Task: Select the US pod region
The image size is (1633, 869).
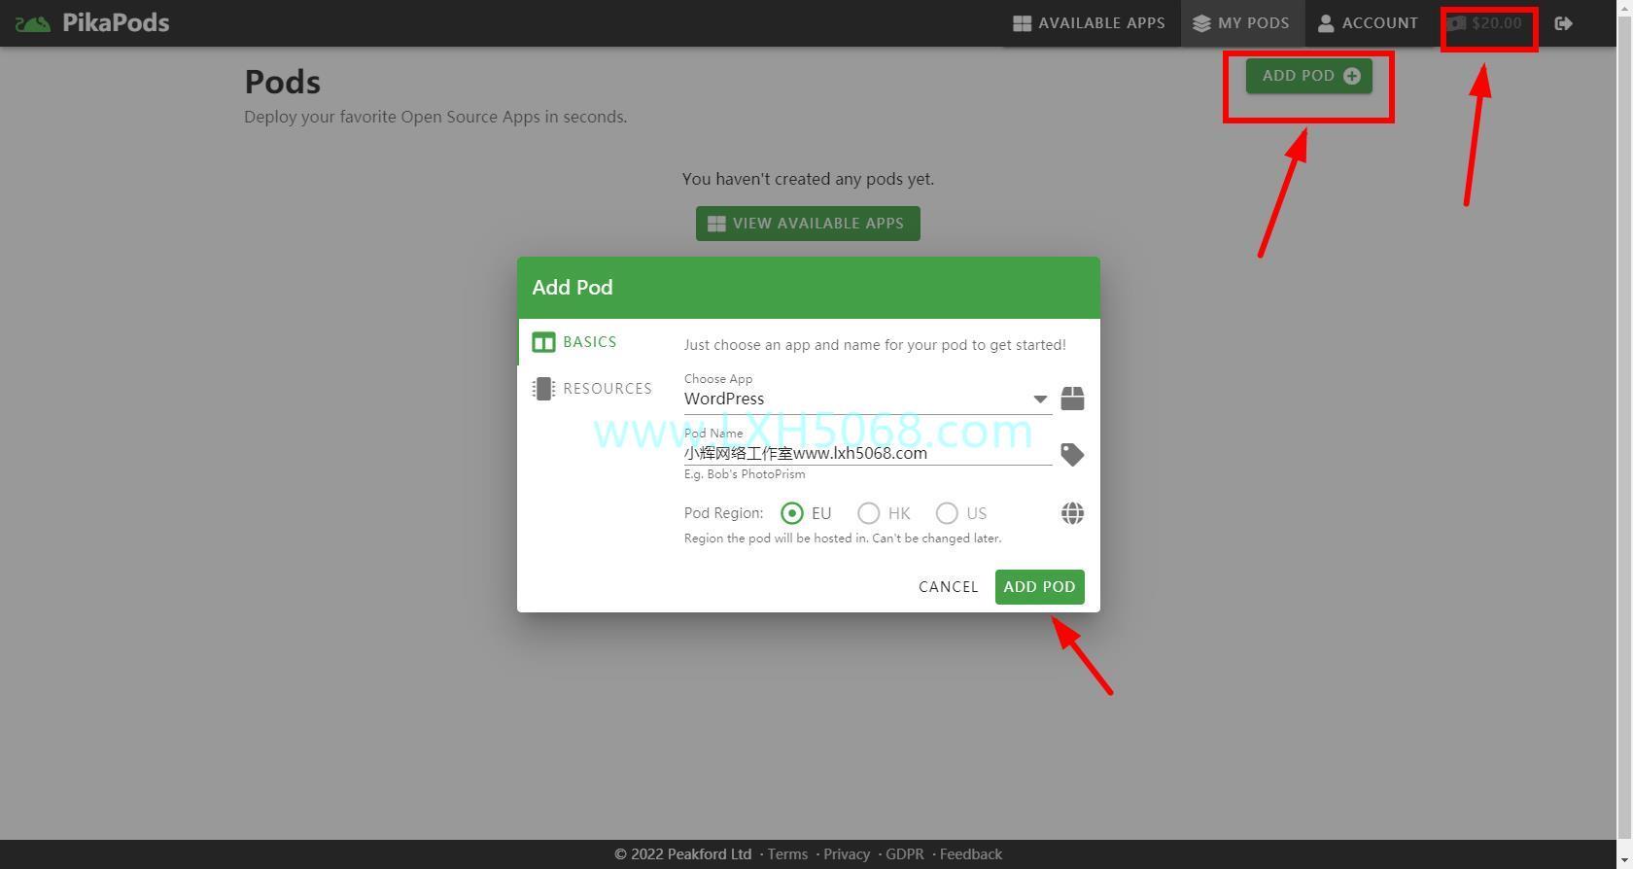Action: pyautogui.click(x=961, y=513)
